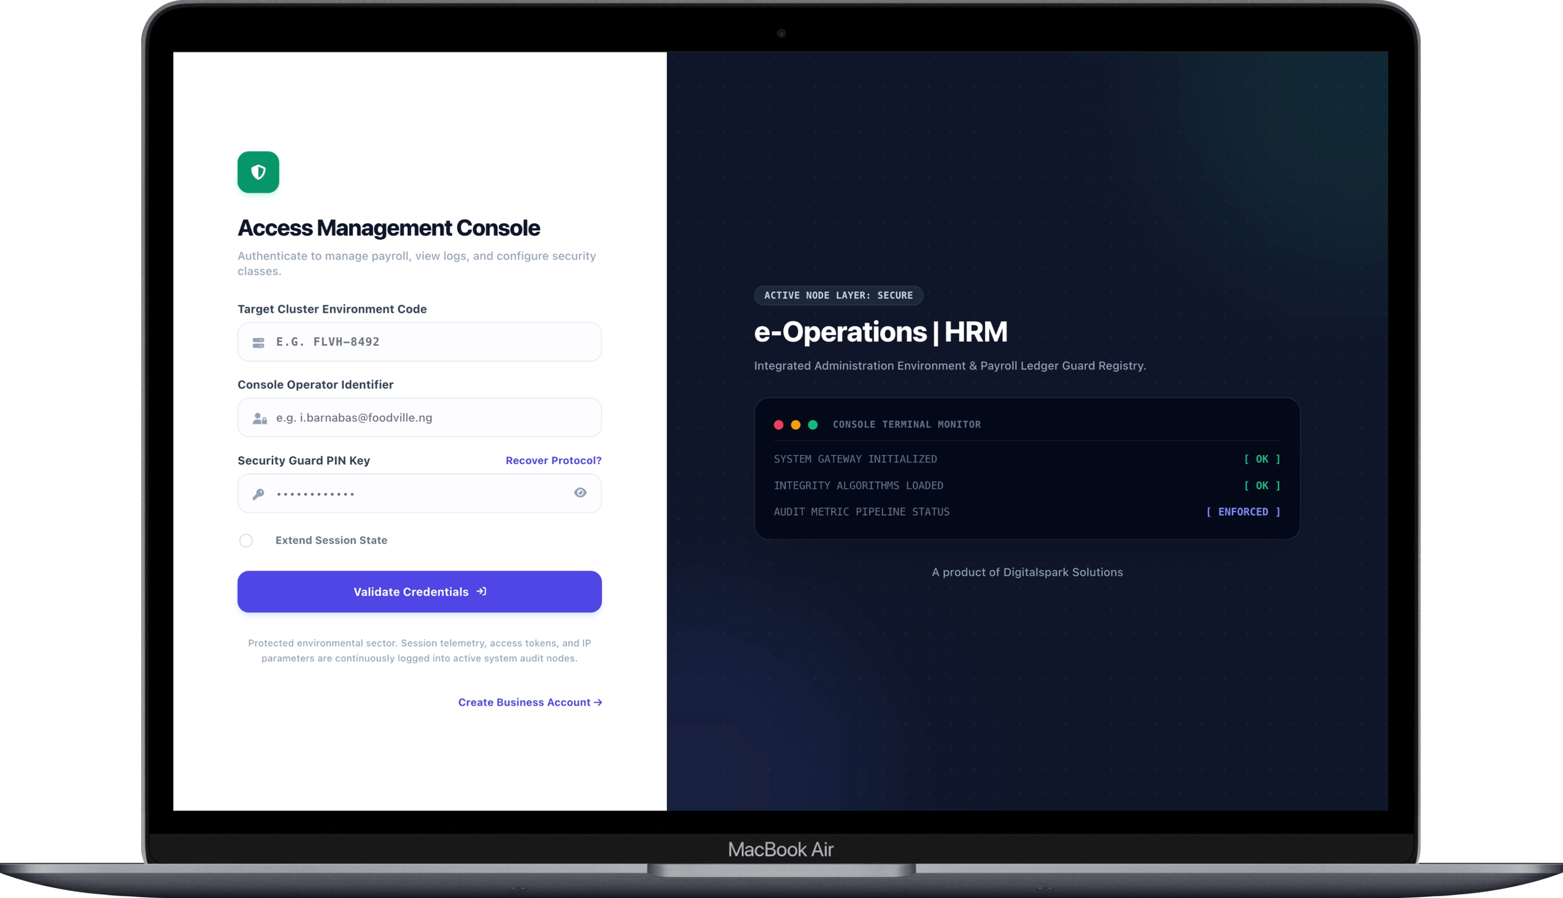This screenshot has width=1563, height=898.
Task: Click the Console Operator Identifier label
Action: (x=315, y=384)
